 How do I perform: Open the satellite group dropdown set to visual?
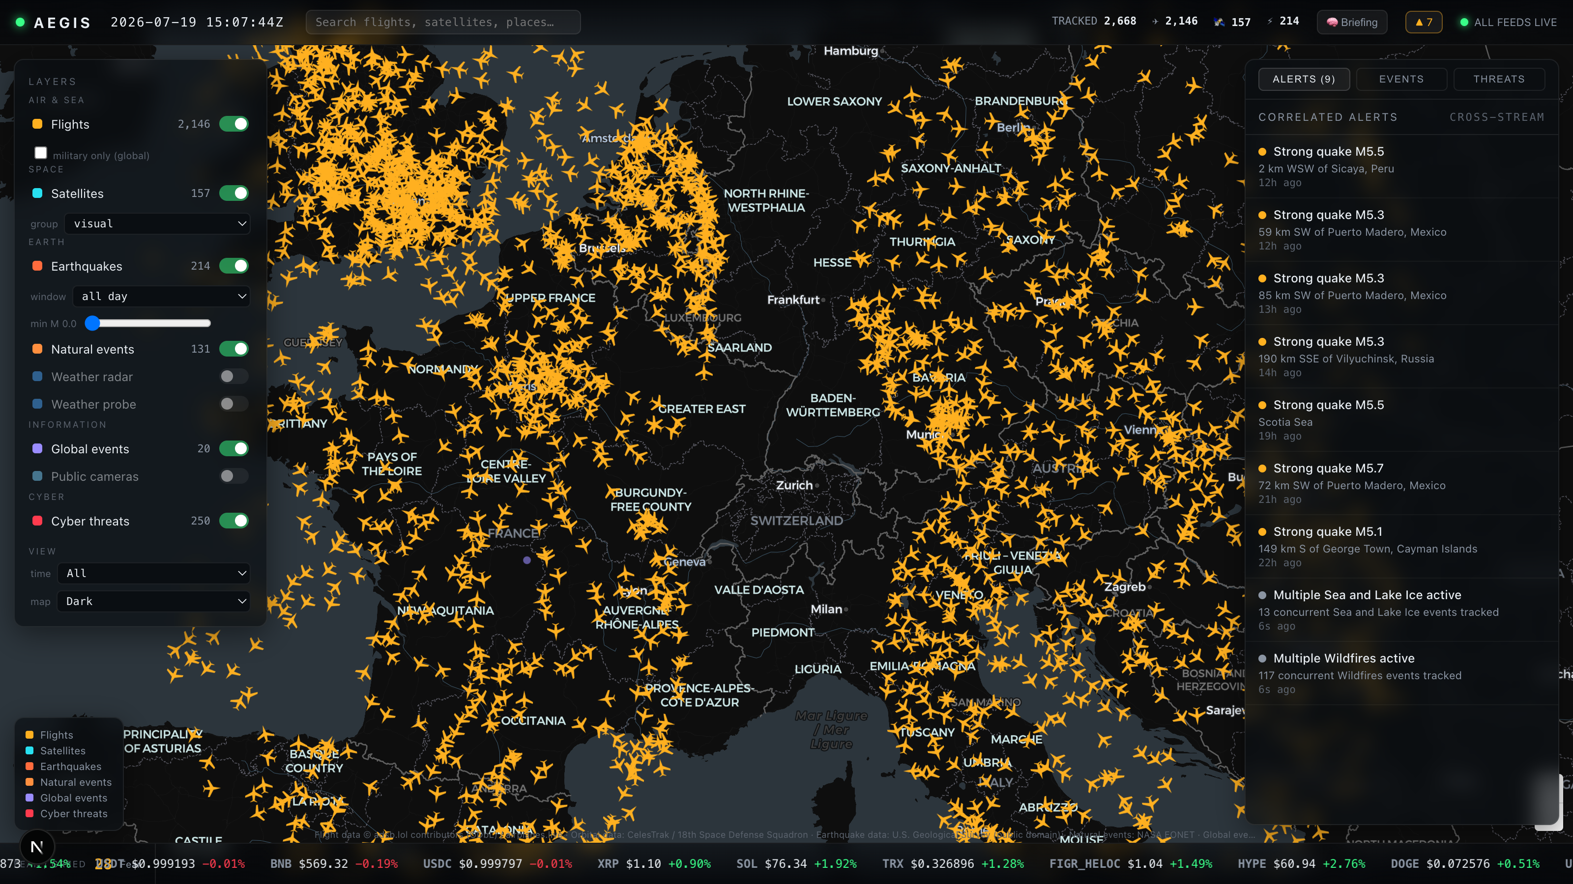[x=157, y=223]
